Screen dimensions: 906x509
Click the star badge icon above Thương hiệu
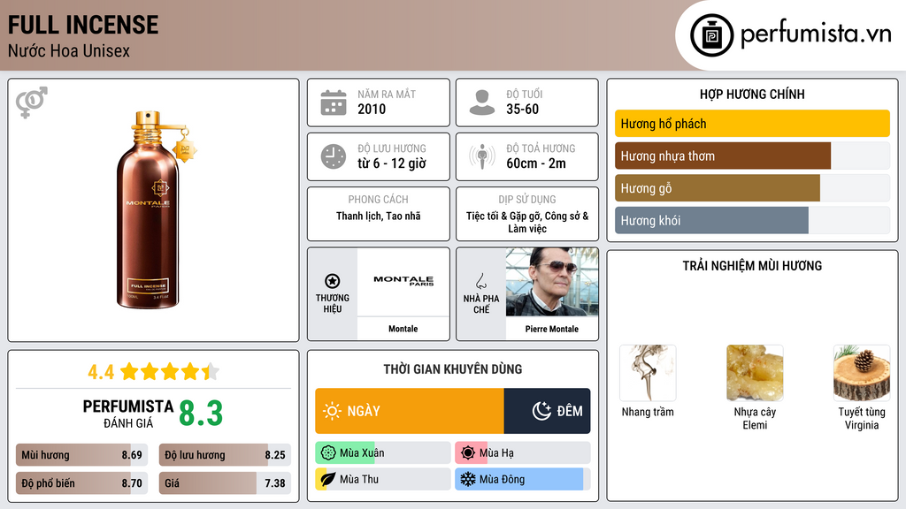[333, 280]
